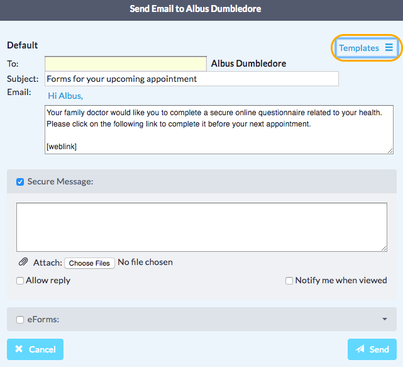Tick Notify me when viewed checkbox
Screen dimensions: 403x367
[x=289, y=281]
